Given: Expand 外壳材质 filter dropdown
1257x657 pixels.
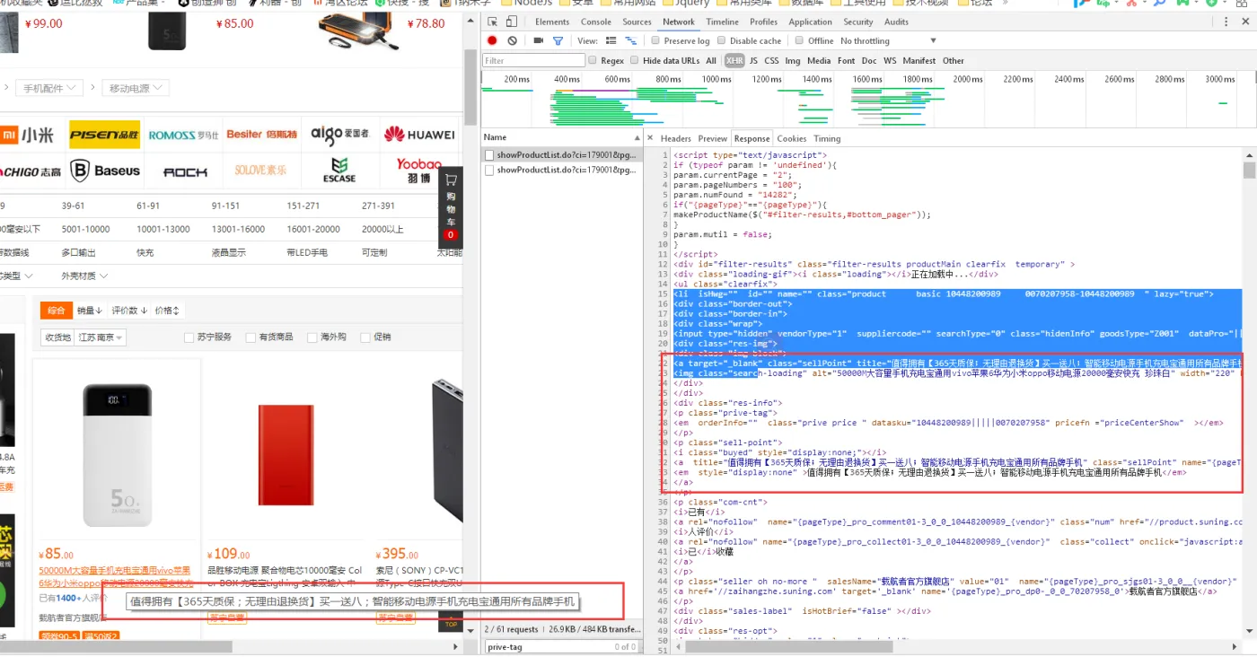Looking at the screenshot, I should pos(84,276).
